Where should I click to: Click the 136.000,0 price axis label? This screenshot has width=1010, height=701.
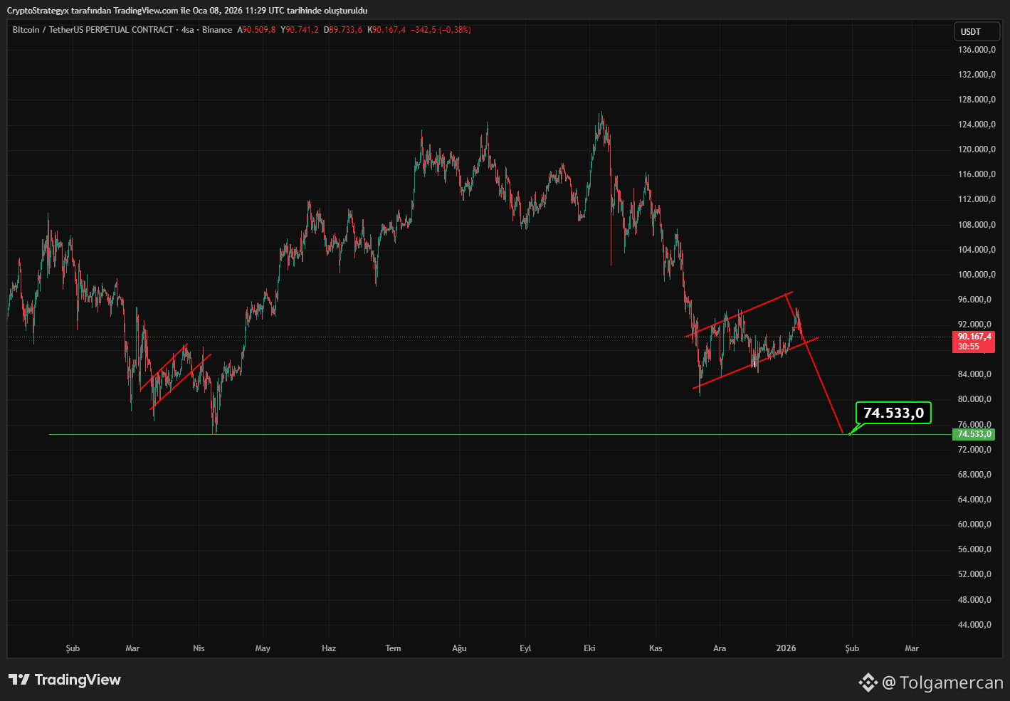click(x=977, y=50)
